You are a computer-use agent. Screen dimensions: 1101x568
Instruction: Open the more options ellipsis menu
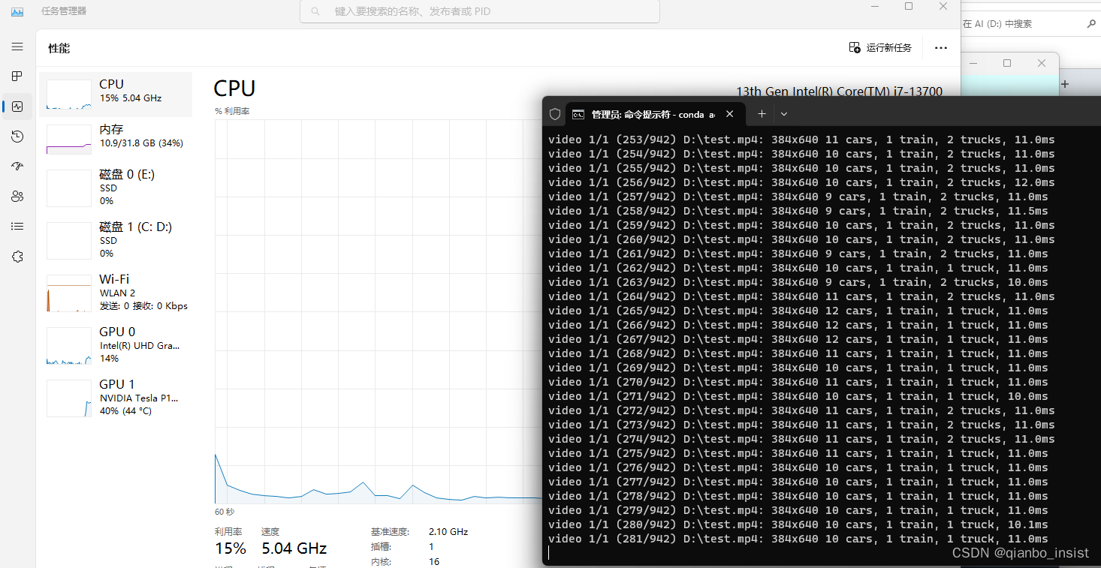[941, 47]
